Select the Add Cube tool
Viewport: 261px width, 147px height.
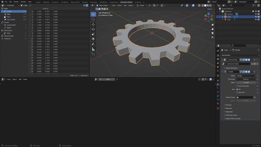[93, 55]
